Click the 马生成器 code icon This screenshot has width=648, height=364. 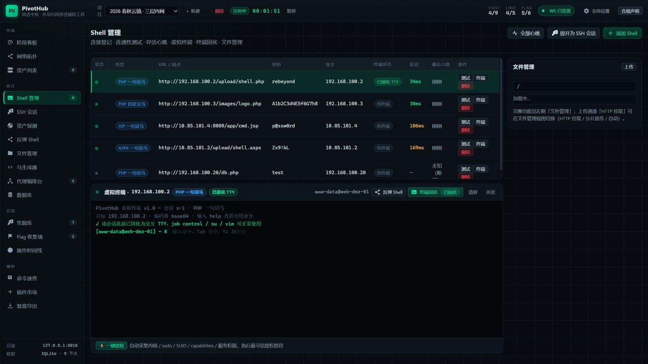coord(10,167)
